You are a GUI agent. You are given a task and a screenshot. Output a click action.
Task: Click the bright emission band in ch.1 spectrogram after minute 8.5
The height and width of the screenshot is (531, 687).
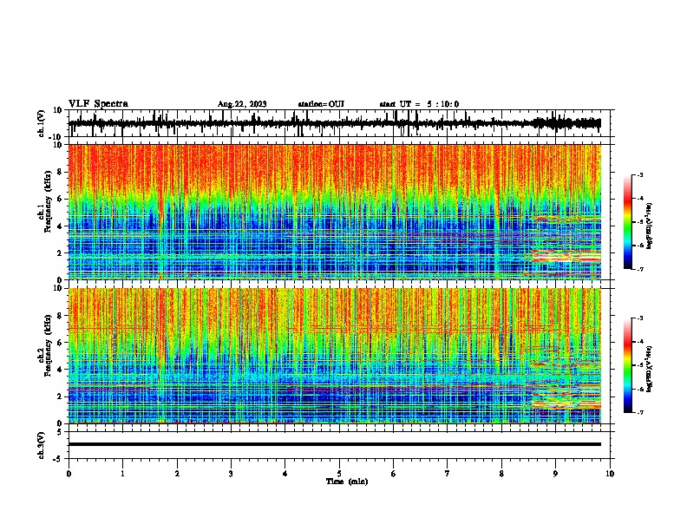566,255
